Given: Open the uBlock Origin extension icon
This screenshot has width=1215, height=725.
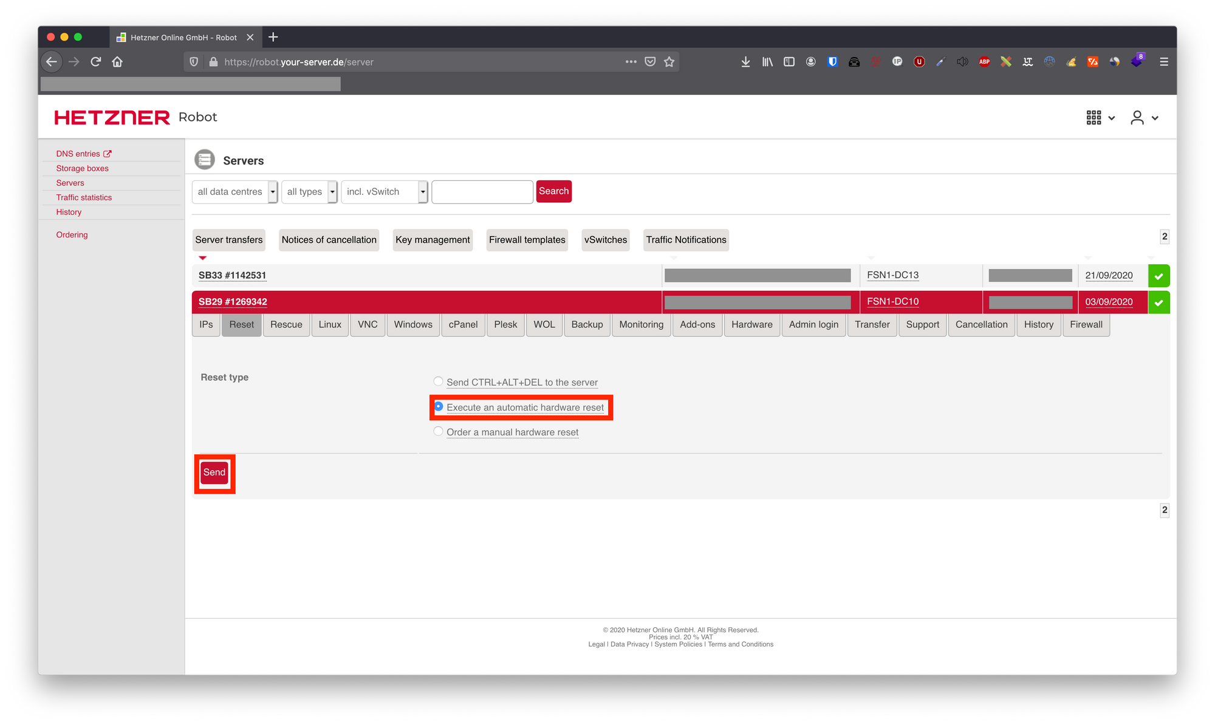Looking at the screenshot, I should [919, 62].
